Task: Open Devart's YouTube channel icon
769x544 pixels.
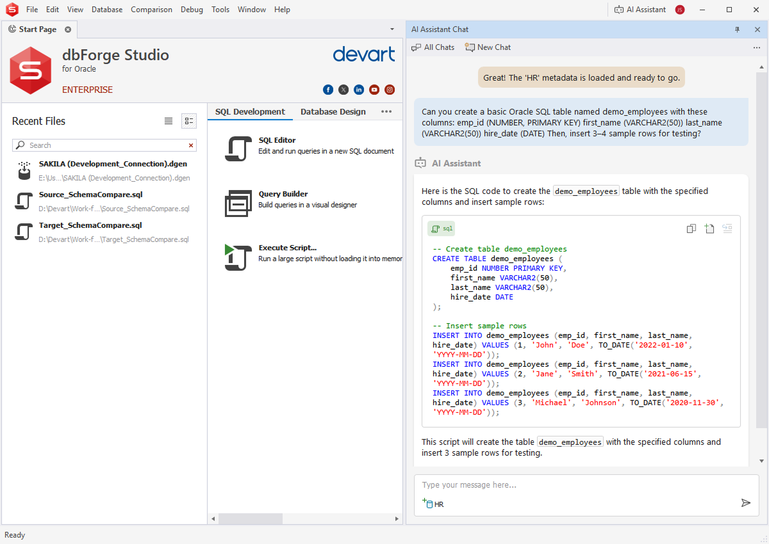Action: (x=374, y=90)
